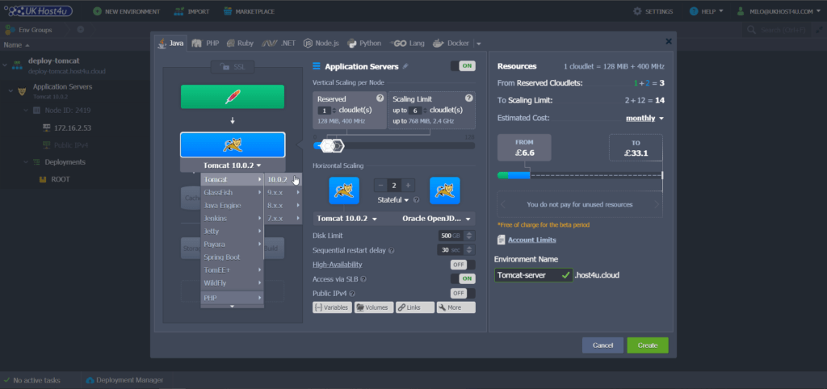Open help icon next to Stateful

click(416, 200)
